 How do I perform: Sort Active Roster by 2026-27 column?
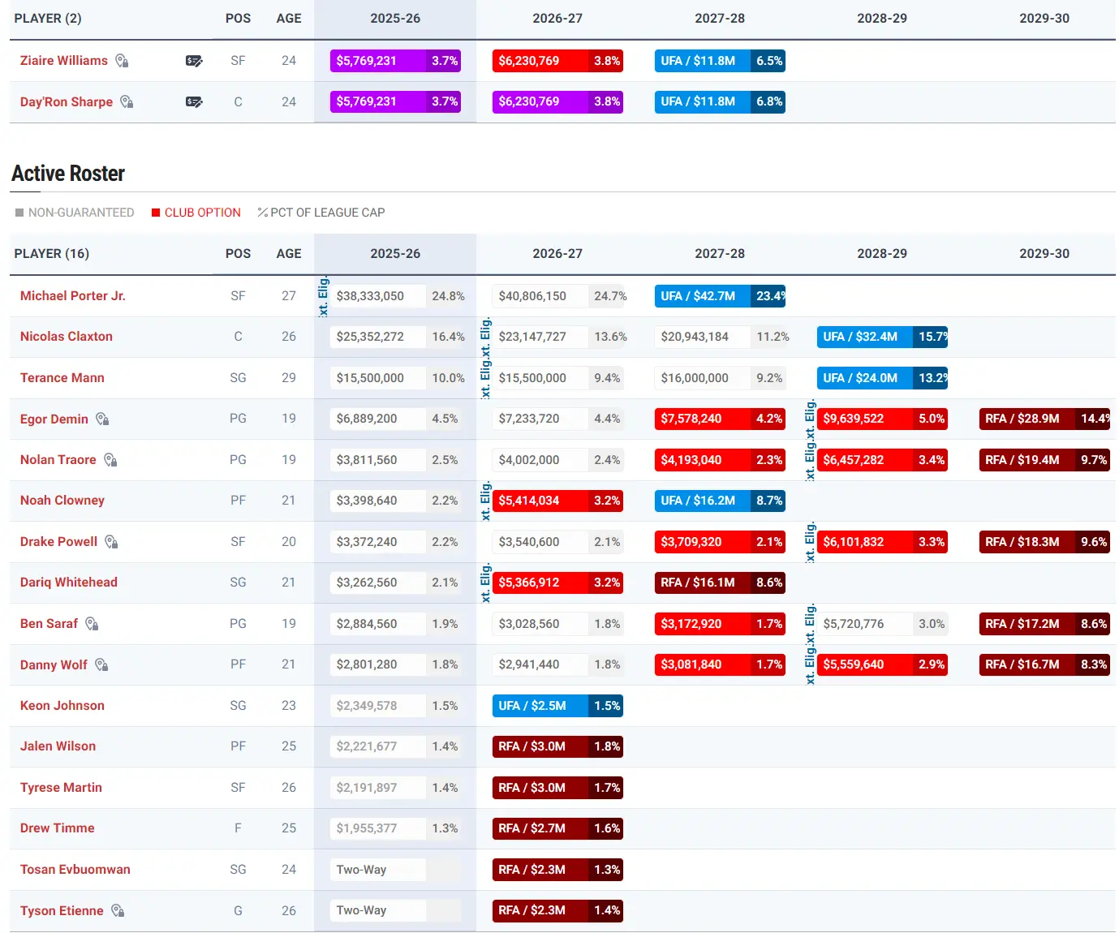click(557, 254)
